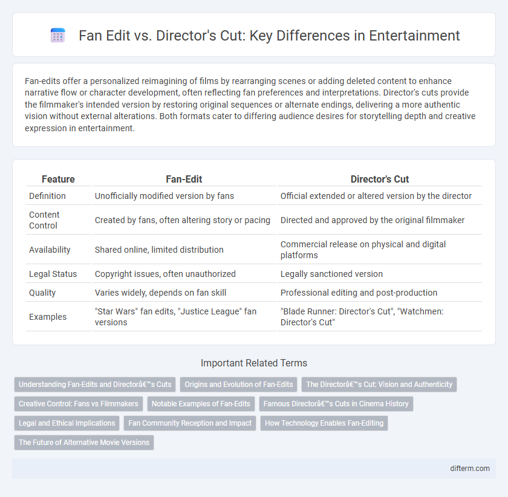Click 'Created by fans, often altering story' cell

pos(183,220)
